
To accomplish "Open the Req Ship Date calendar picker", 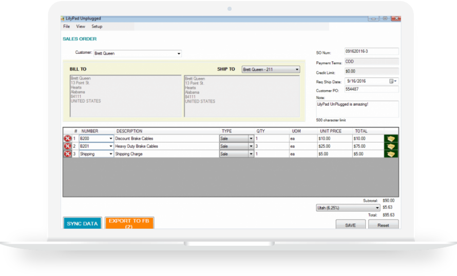I will pos(393,81).
